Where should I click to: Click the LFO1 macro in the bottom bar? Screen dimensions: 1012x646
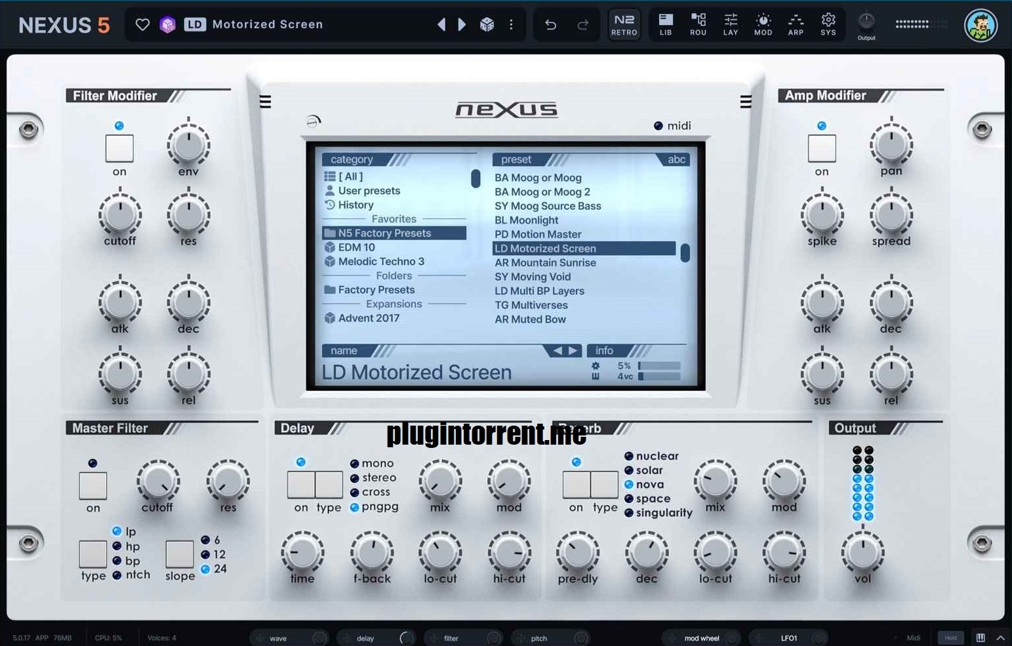pos(789,638)
